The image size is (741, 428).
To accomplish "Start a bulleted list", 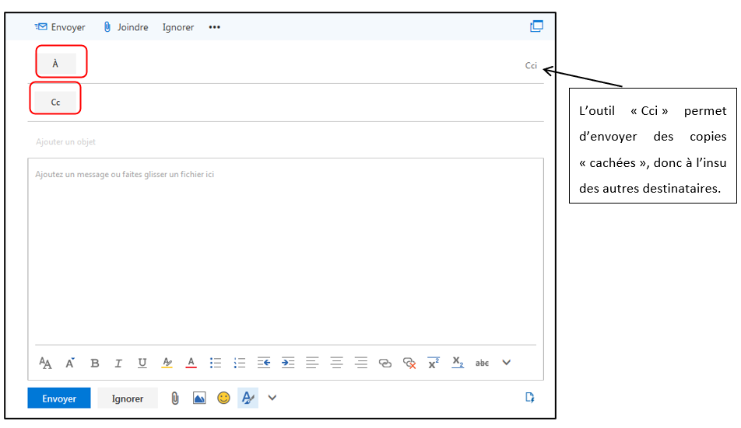I will point(216,363).
